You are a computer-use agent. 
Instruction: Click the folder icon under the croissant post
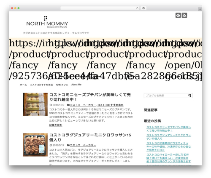coord(68,145)
